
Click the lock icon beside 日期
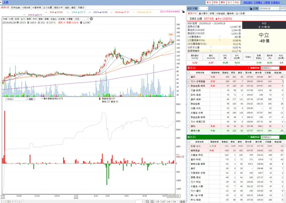coord(251,8)
